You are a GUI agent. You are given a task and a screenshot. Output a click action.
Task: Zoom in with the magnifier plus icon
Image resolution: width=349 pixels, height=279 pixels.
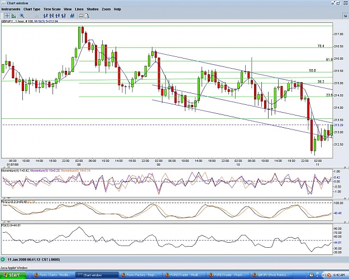point(22,16)
